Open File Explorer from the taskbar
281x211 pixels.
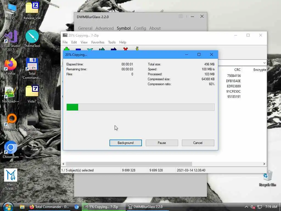tap(22, 207)
